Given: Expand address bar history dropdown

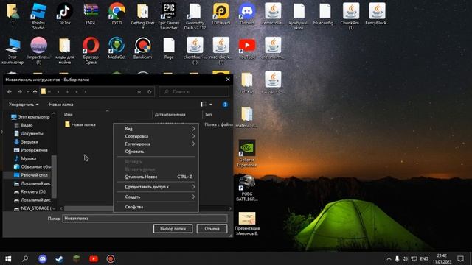Looking at the screenshot, I should 139,91.
